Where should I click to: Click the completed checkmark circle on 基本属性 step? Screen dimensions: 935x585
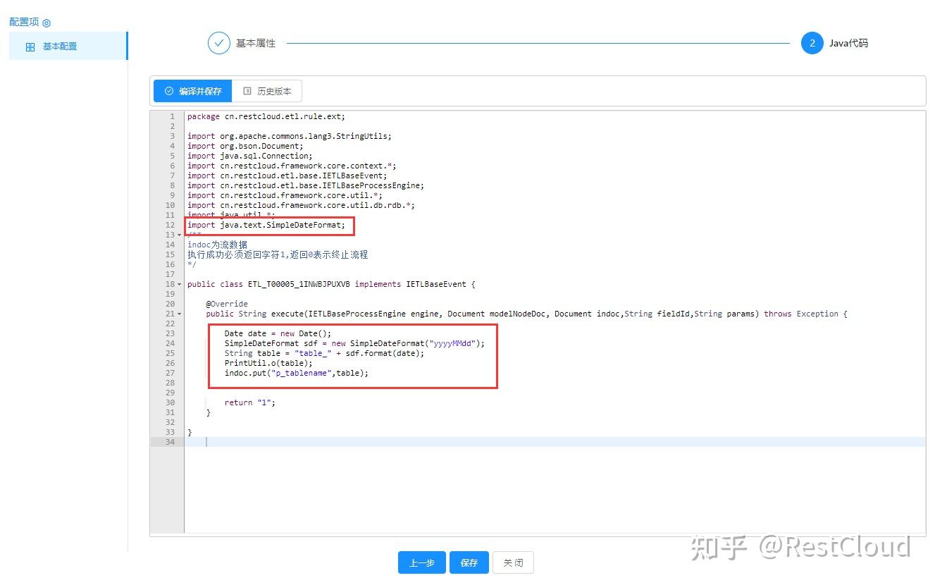[x=219, y=43]
